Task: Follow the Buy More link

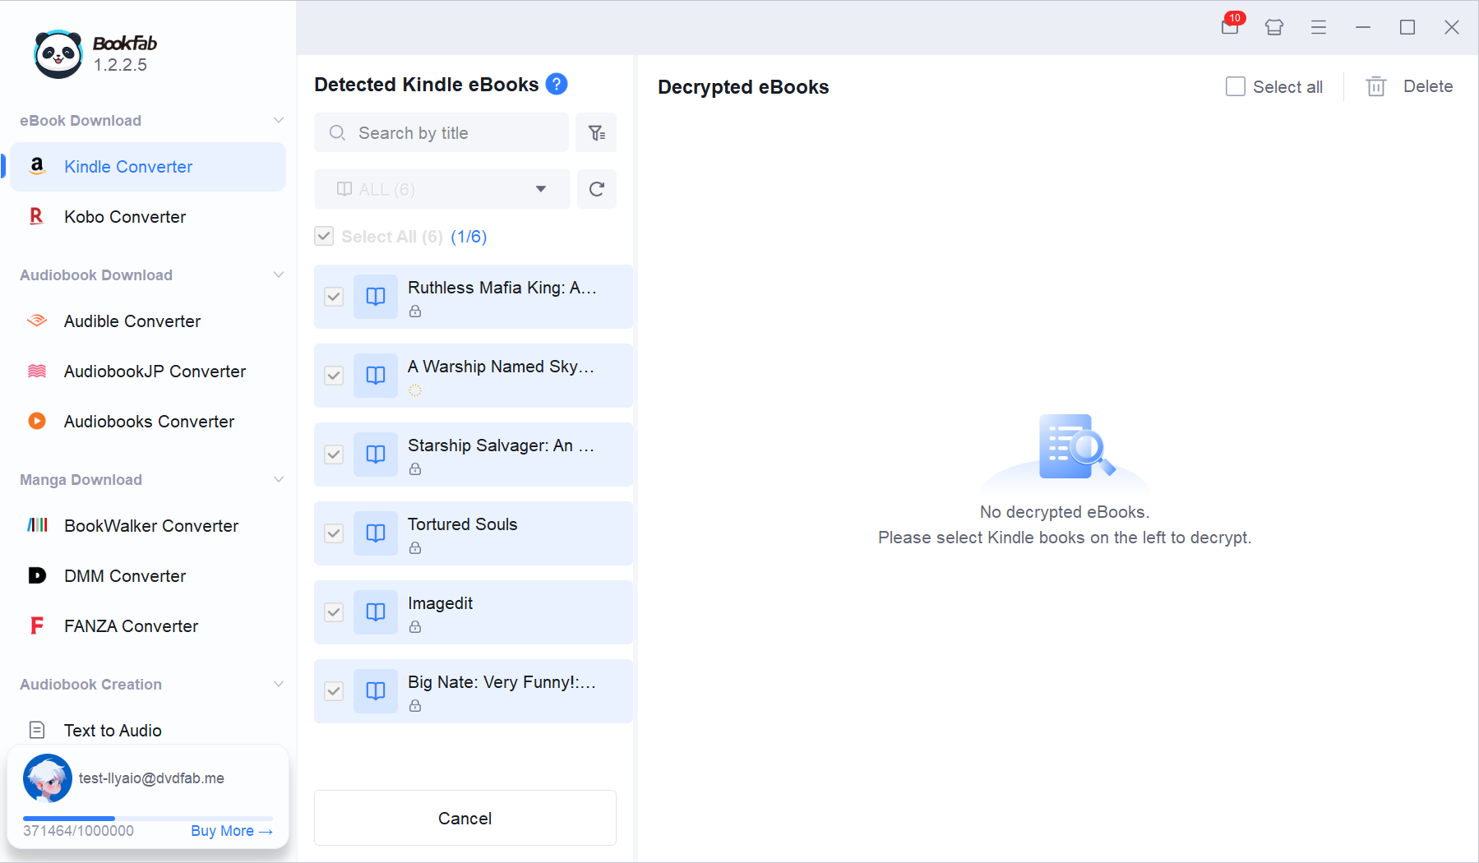Action: tap(231, 831)
